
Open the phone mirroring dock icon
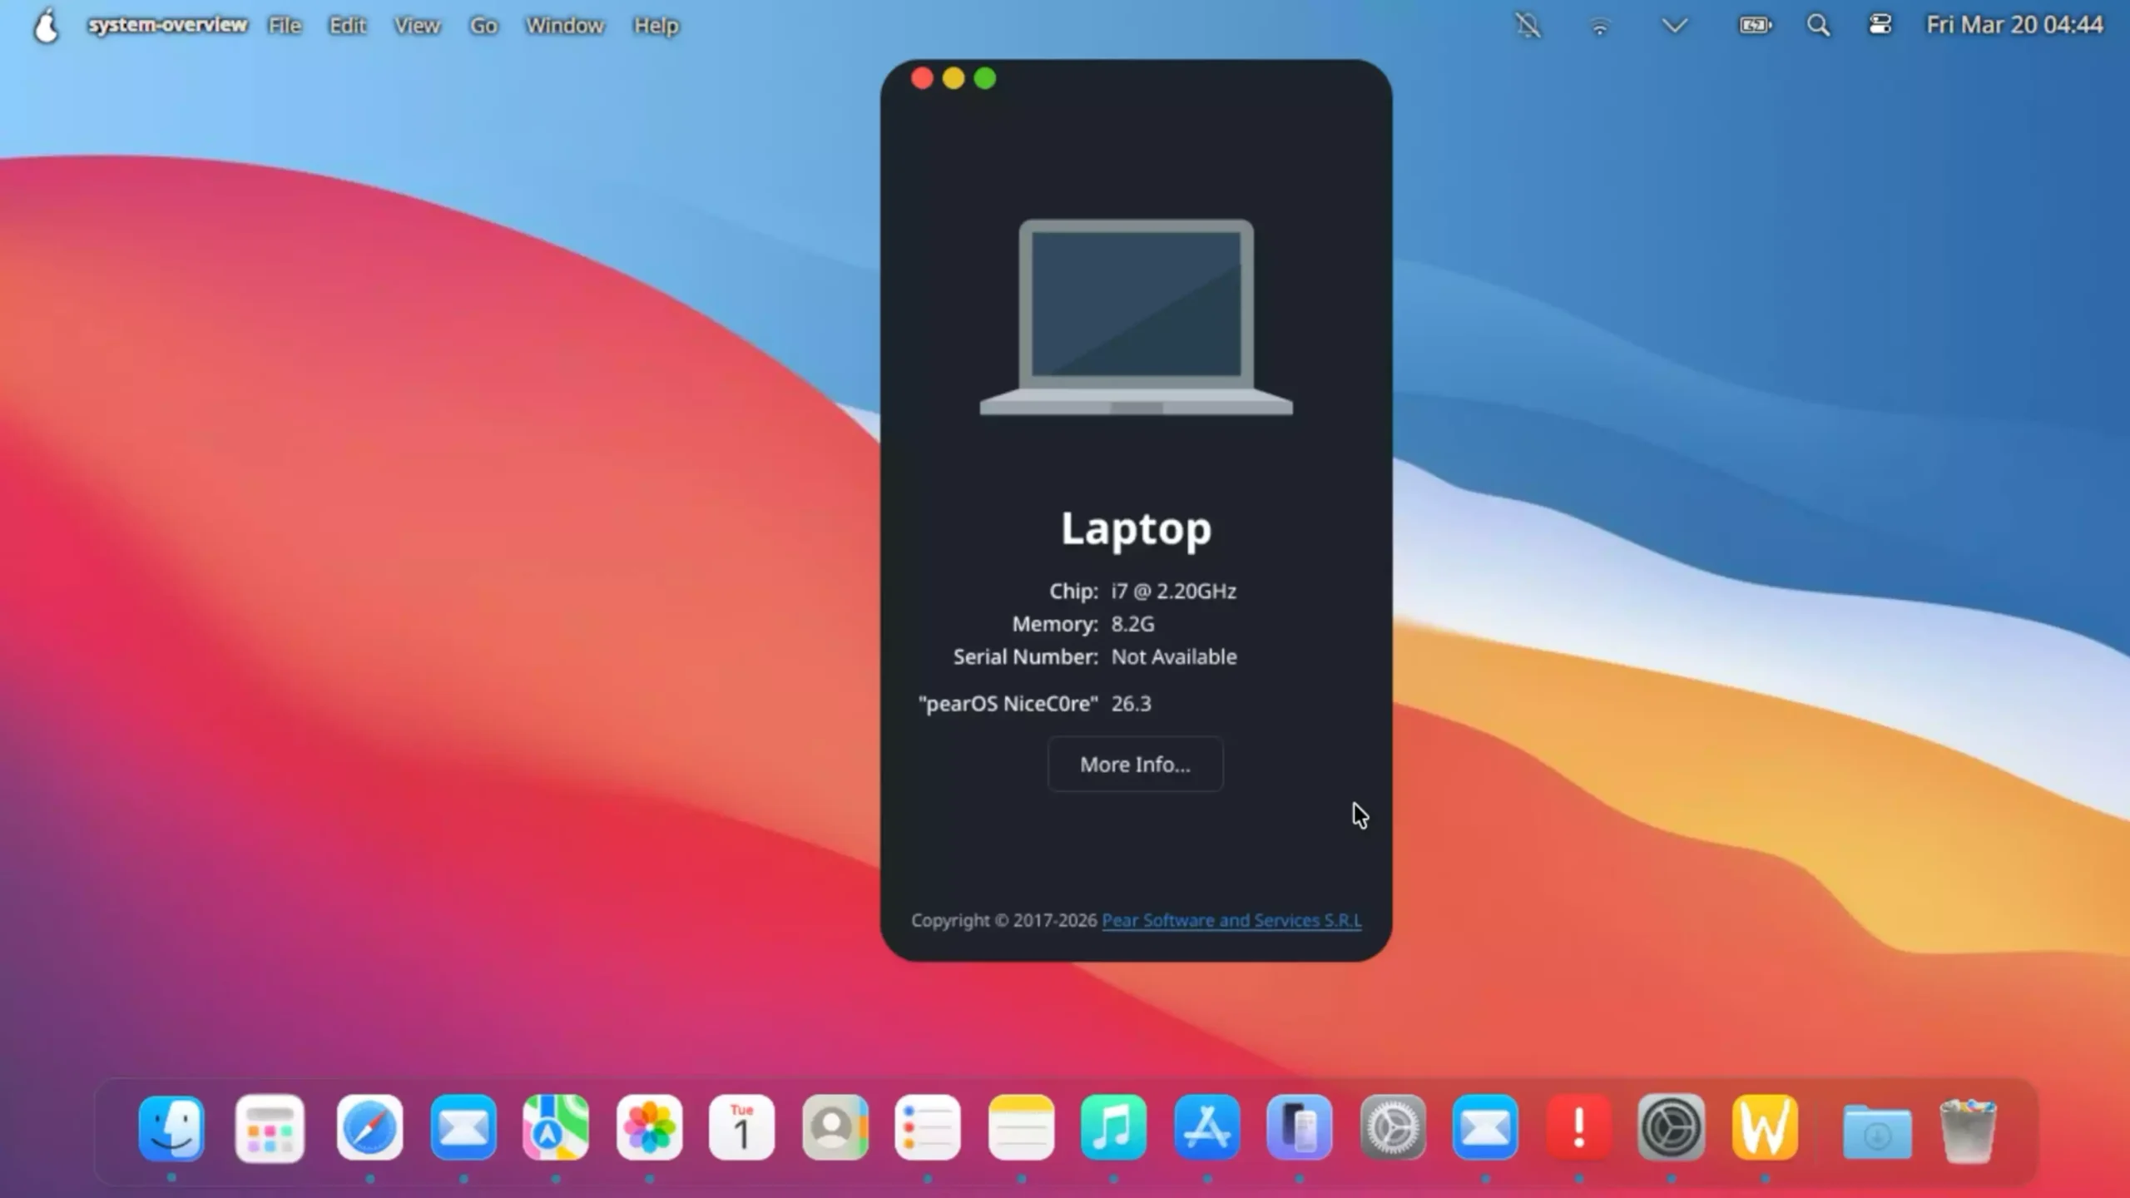pos(1300,1128)
